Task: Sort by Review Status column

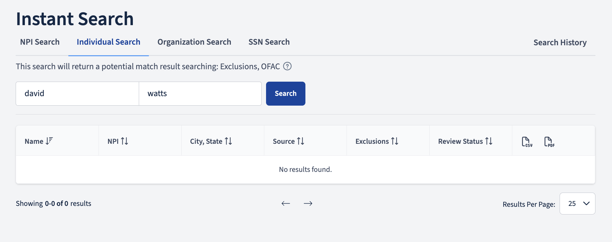Action: tap(466, 141)
